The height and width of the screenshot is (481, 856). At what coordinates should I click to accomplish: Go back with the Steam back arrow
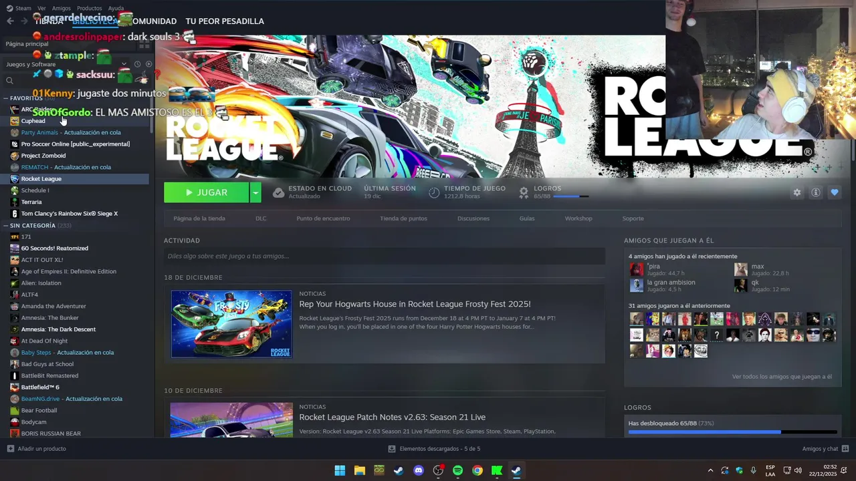pyautogui.click(x=10, y=21)
